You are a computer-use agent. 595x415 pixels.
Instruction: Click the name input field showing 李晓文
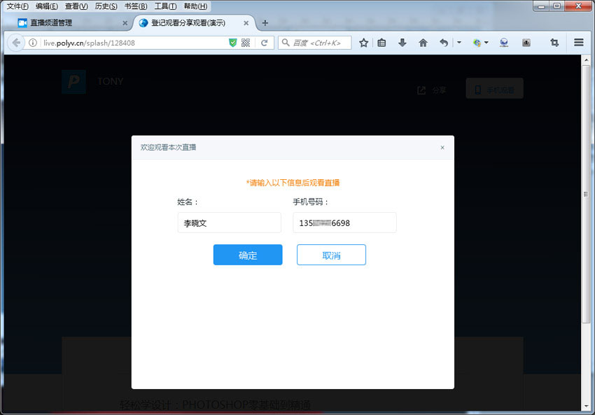click(229, 223)
